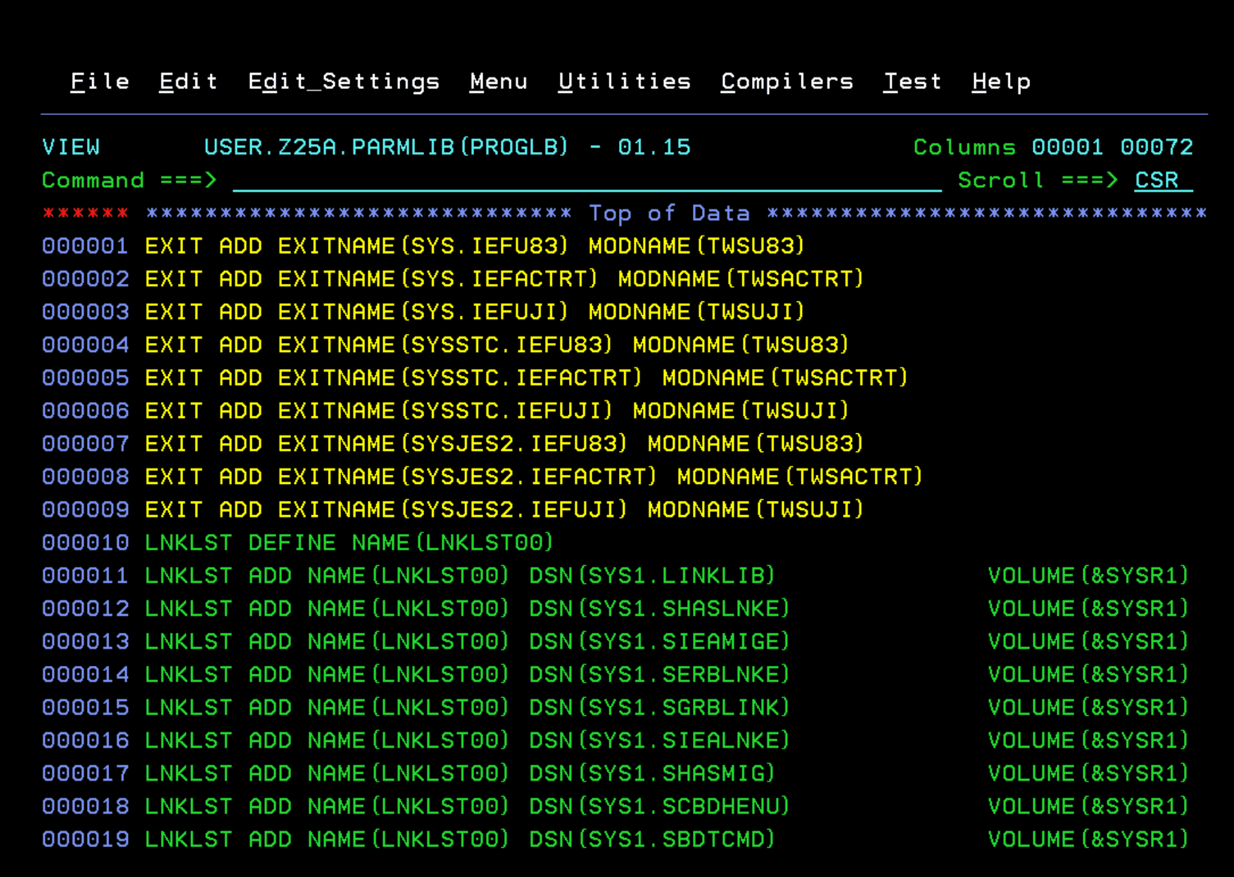The height and width of the screenshot is (877, 1234).
Task: Open the Utilities menu
Action: click(624, 82)
